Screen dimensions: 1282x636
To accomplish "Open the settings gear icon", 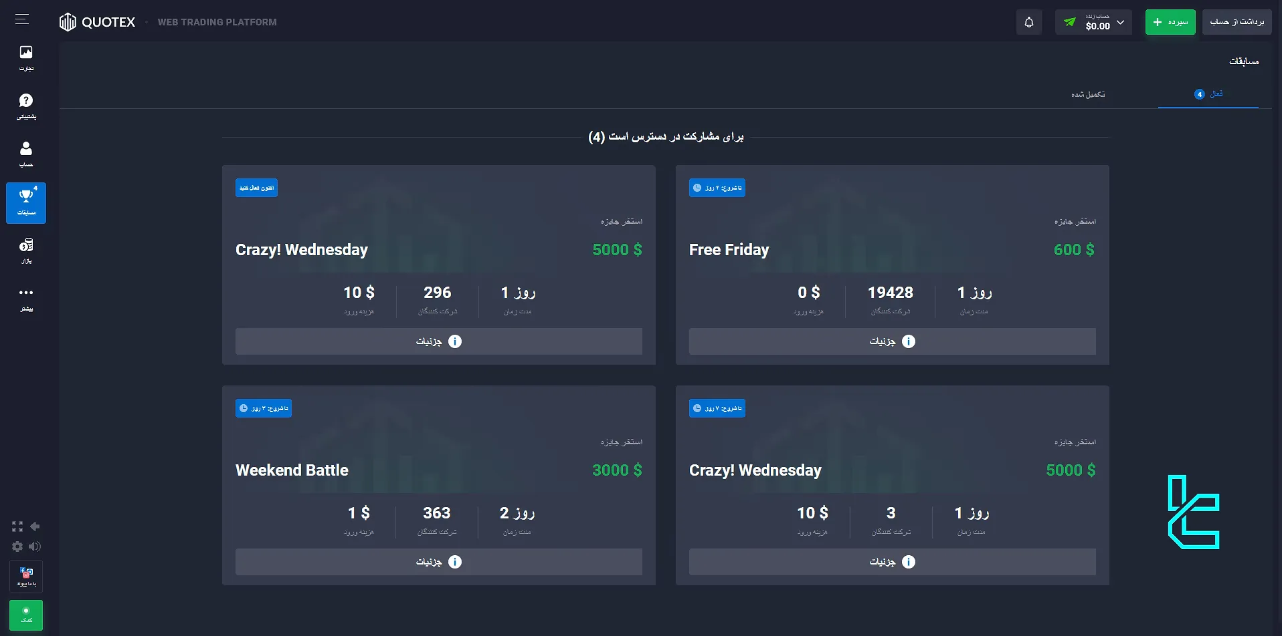I will (x=17, y=546).
